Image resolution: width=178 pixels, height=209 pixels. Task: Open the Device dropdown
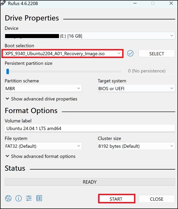pos(90,36)
